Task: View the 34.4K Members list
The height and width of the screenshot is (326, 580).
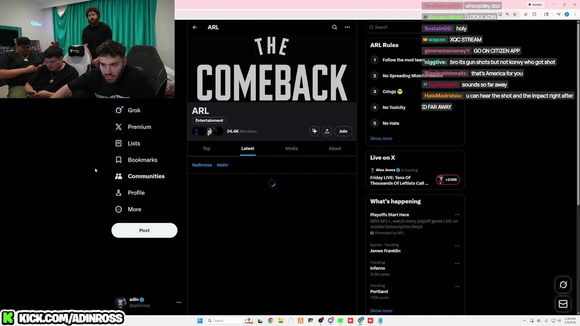Action: click(242, 131)
